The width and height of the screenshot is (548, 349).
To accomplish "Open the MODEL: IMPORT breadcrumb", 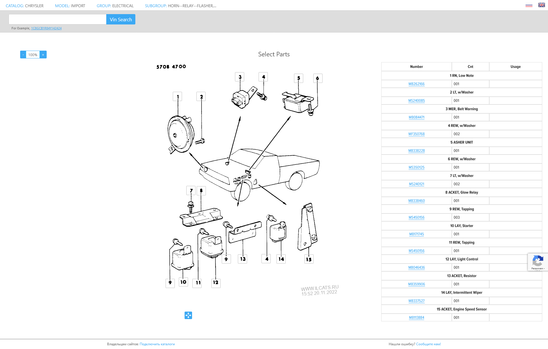I will click(70, 6).
